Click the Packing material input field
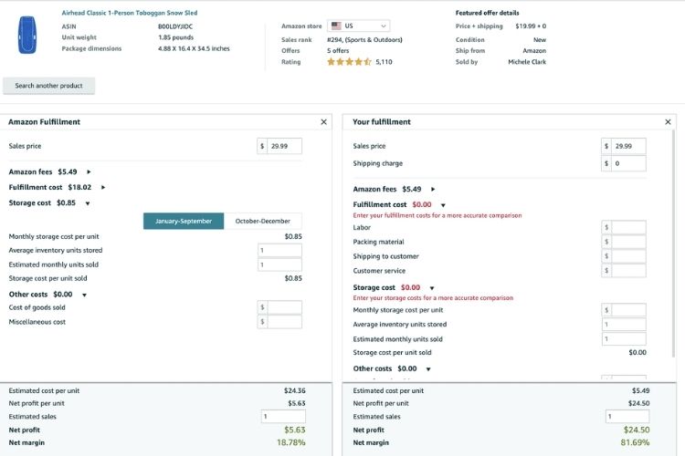Screen dimensions: 685x456 click(624, 242)
